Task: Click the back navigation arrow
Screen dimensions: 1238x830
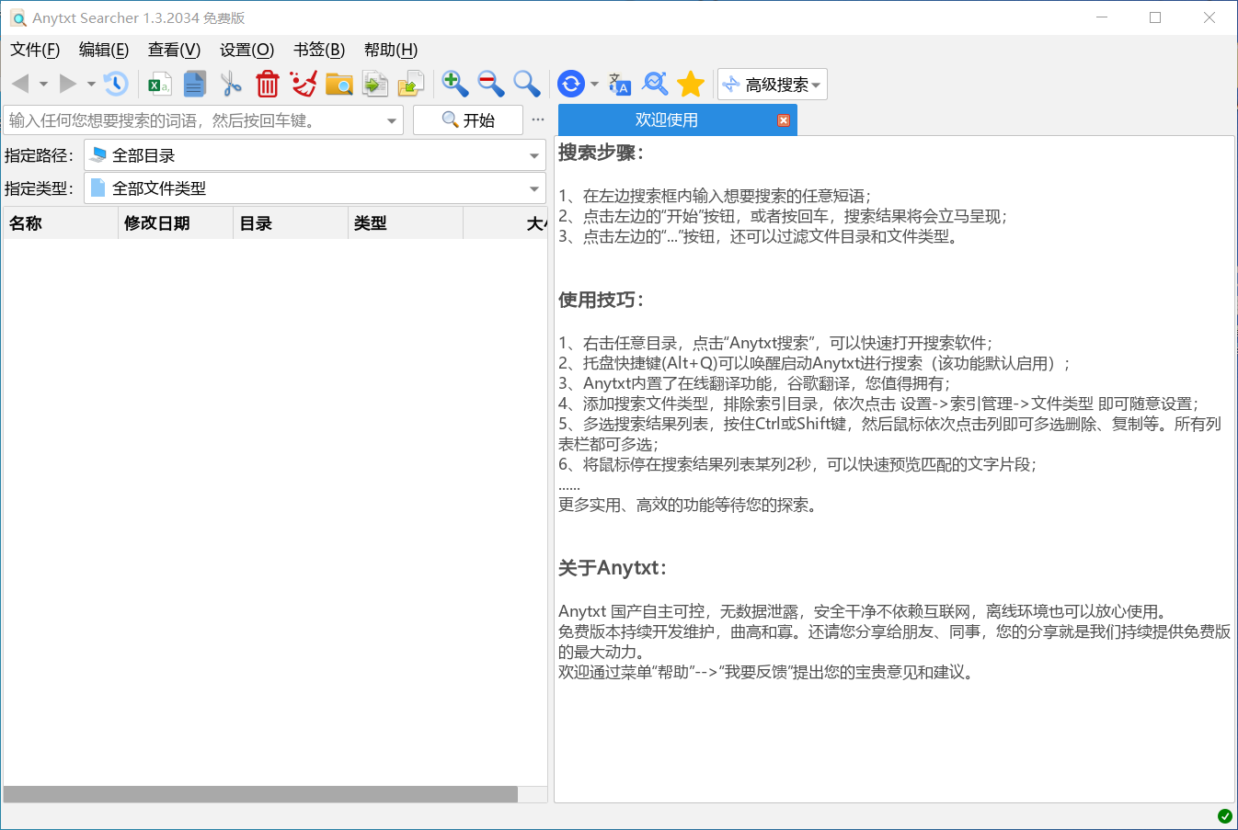Action: point(20,84)
